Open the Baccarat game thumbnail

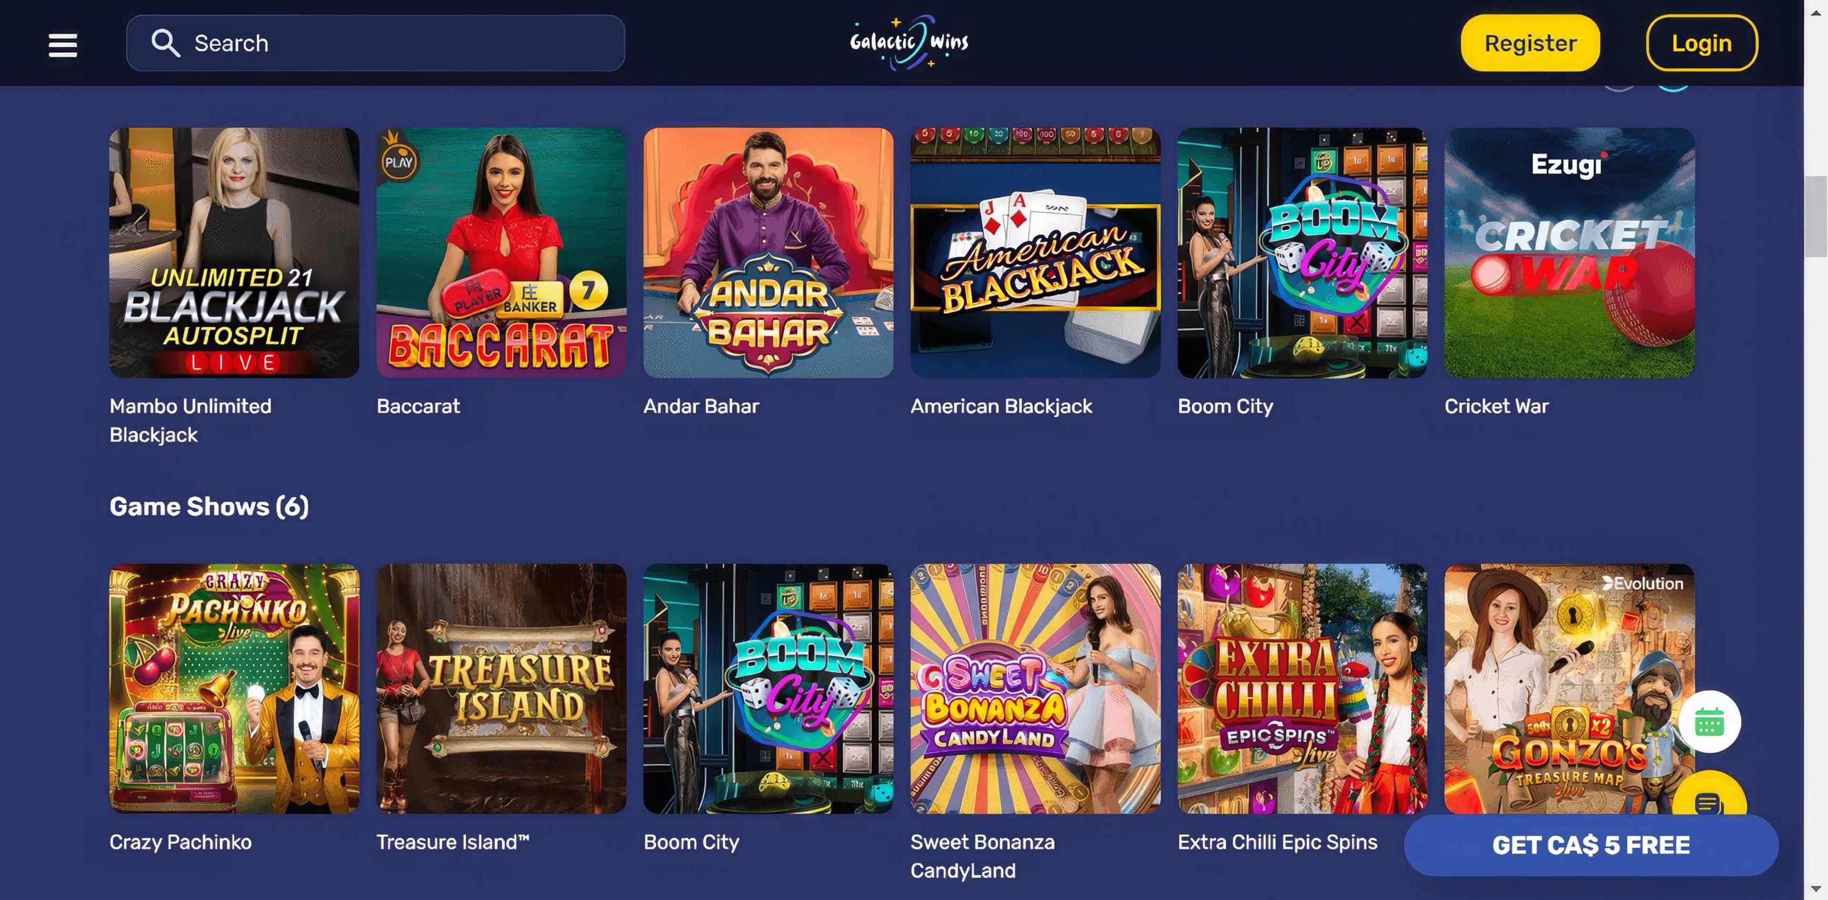pyautogui.click(x=501, y=253)
